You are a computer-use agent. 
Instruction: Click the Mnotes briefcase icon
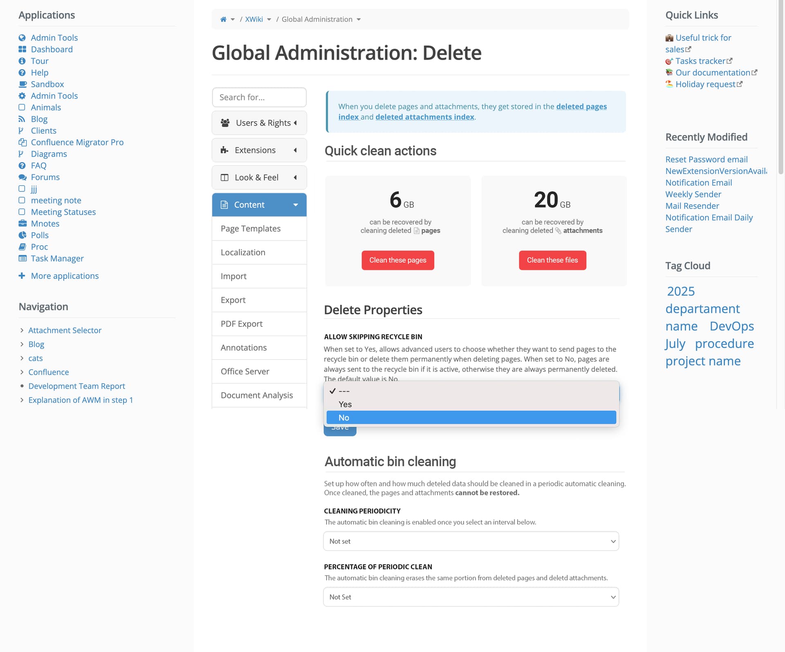point(22,224)
